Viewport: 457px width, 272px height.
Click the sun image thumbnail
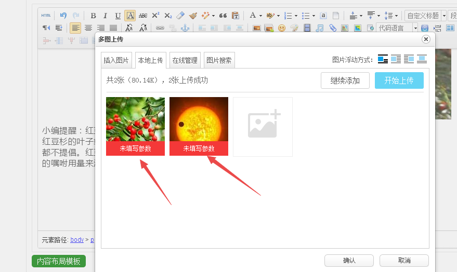point(199,119)
